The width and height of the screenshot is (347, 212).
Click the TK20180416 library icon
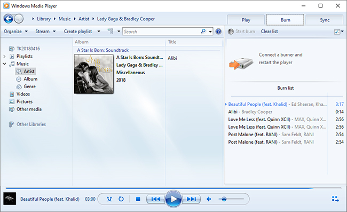tap(11, 49)
